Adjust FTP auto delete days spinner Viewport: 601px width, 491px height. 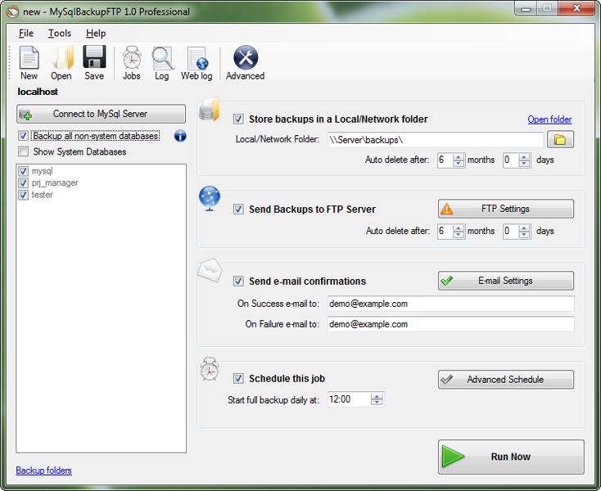coord(524,231)
